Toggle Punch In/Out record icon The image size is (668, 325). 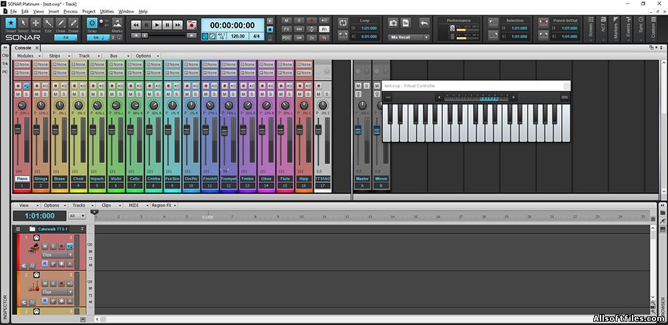click(542, 22)
